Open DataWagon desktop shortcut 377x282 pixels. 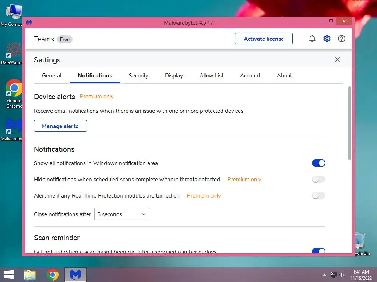click(11, 53)
